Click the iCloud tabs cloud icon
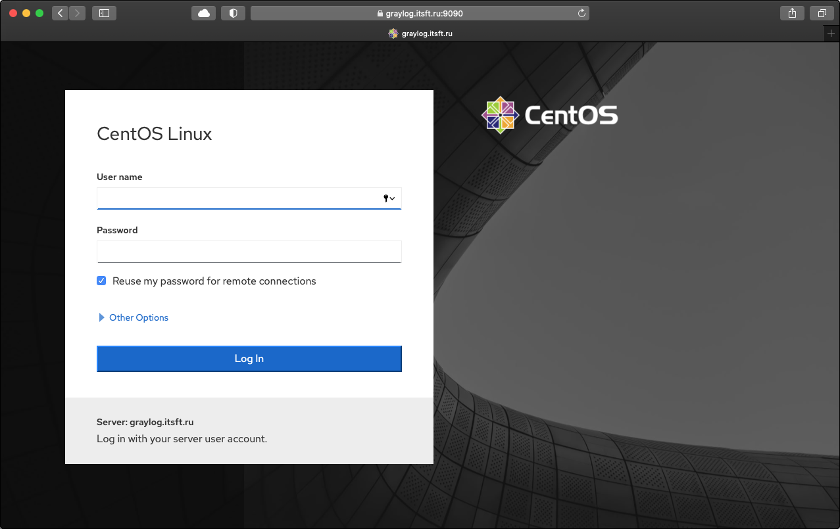 click(x=203, y=12)
